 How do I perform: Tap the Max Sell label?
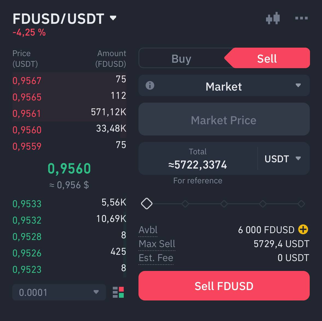(x=157, y=244)
